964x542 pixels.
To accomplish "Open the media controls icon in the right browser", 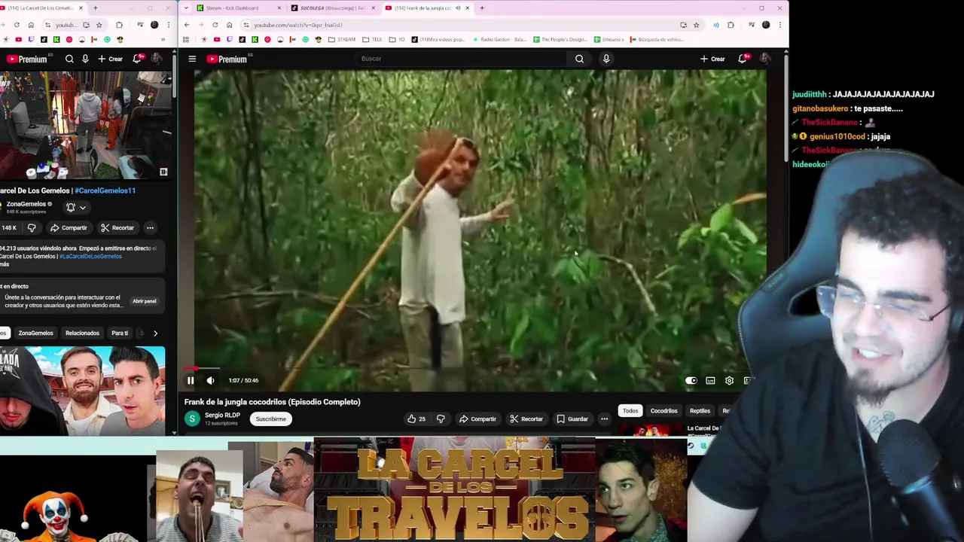I will (x=752, y=25).
